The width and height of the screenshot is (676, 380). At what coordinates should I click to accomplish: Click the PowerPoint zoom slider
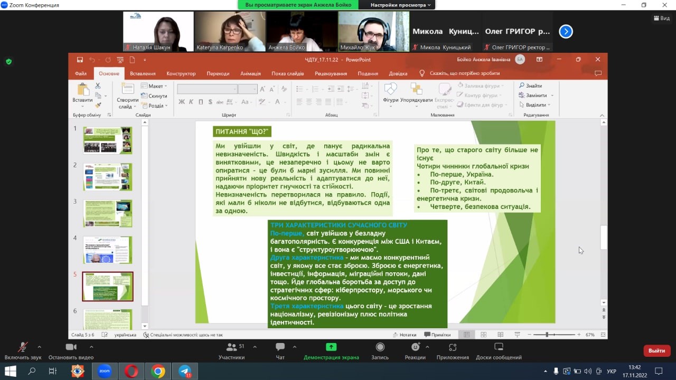tap(547, 335)
